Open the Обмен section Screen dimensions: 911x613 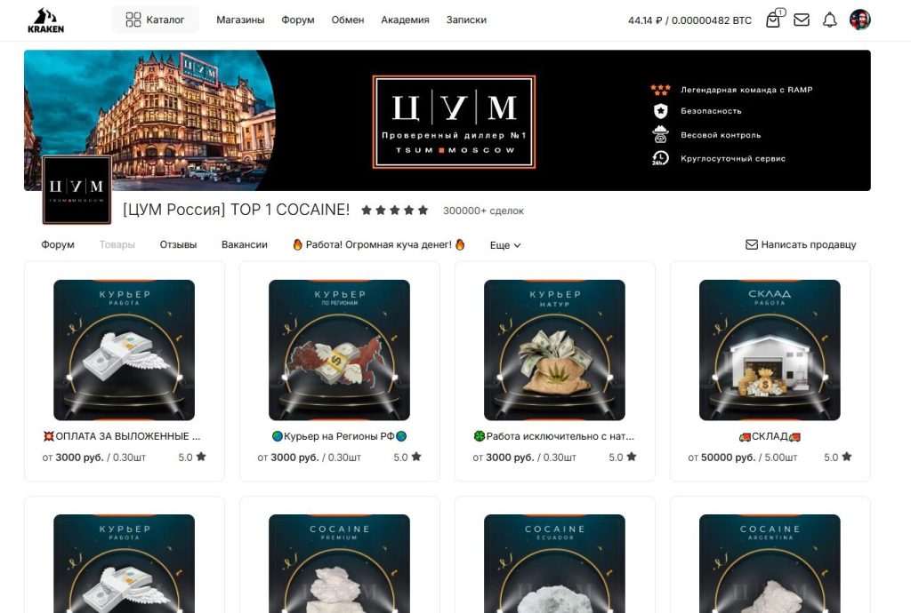click(x=348, y=20)
